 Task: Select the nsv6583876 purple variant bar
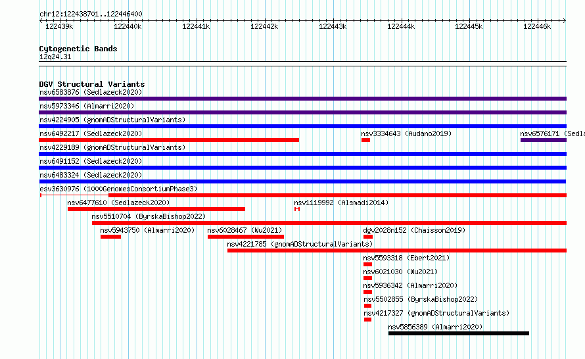[x=302, y=99]
